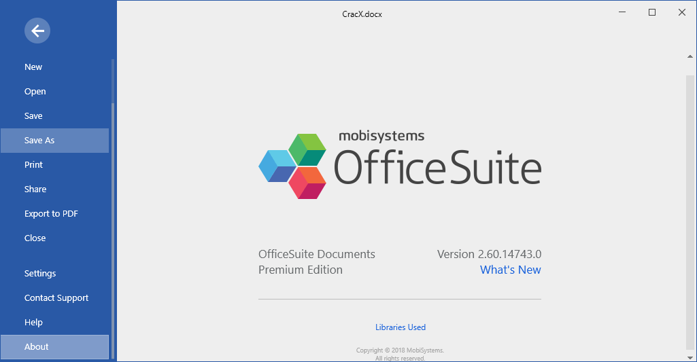The image size is (697, 362).
Task: Open the New menu item
Action: point(54,67)
